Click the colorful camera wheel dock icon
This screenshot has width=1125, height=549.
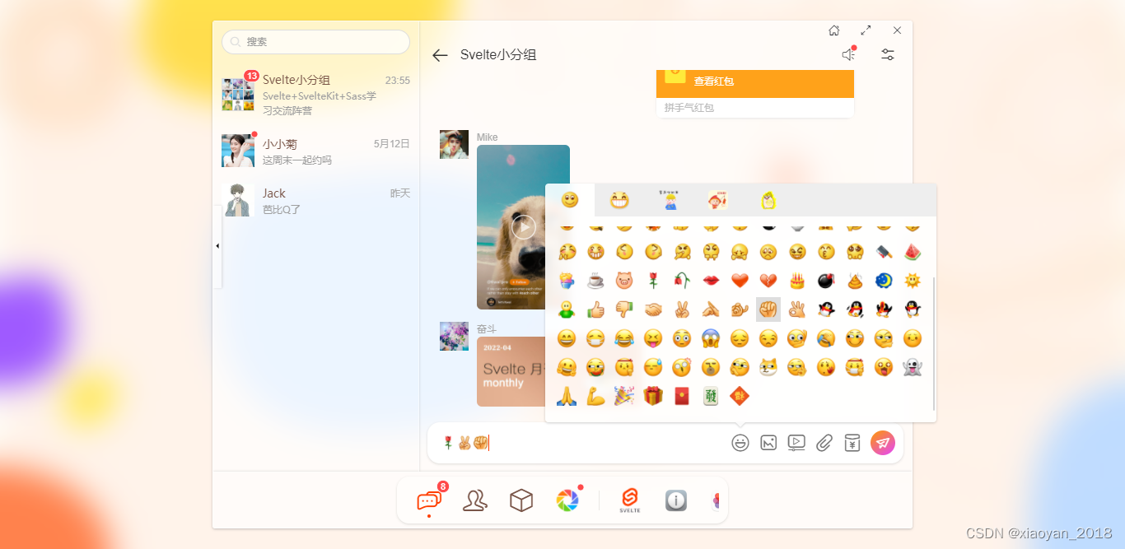[567, 500]
